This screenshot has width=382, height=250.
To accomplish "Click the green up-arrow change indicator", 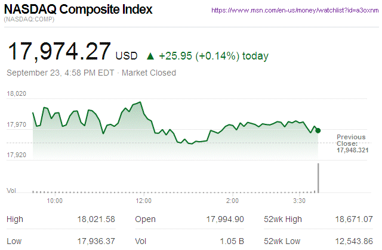I will coord(150,57).
